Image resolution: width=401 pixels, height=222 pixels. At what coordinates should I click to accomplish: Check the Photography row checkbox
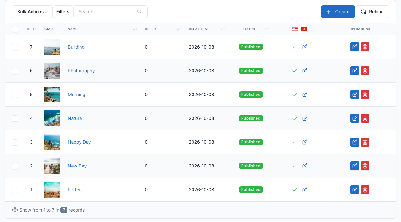point(15,71)
